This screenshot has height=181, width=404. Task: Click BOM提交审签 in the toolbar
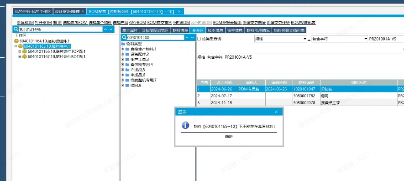point(159,23)
